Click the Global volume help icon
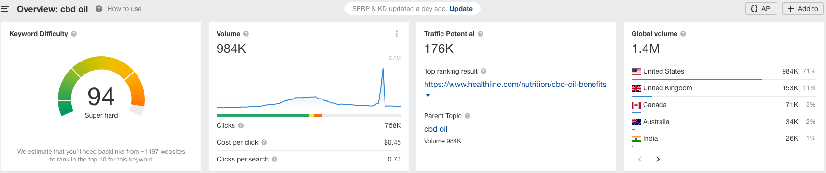826x173 pixels. point(683,34)
